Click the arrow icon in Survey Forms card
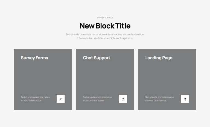The width and height of the screenshot is (210, 127). 60,99
